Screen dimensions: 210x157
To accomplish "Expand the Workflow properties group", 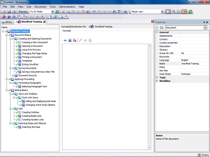I will (157, 81).
